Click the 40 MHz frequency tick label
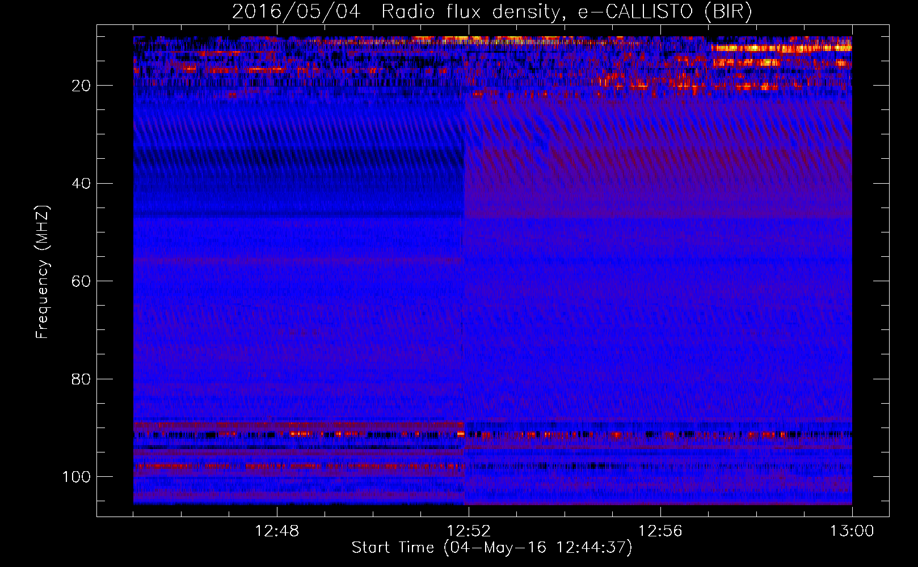This screenshot has width=918, height=567. (81, 184)
